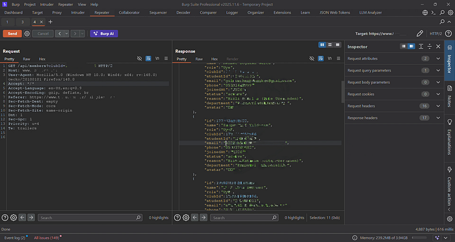
Task: Expand all Inspector sections icon
Action: (x=421, y=46)
